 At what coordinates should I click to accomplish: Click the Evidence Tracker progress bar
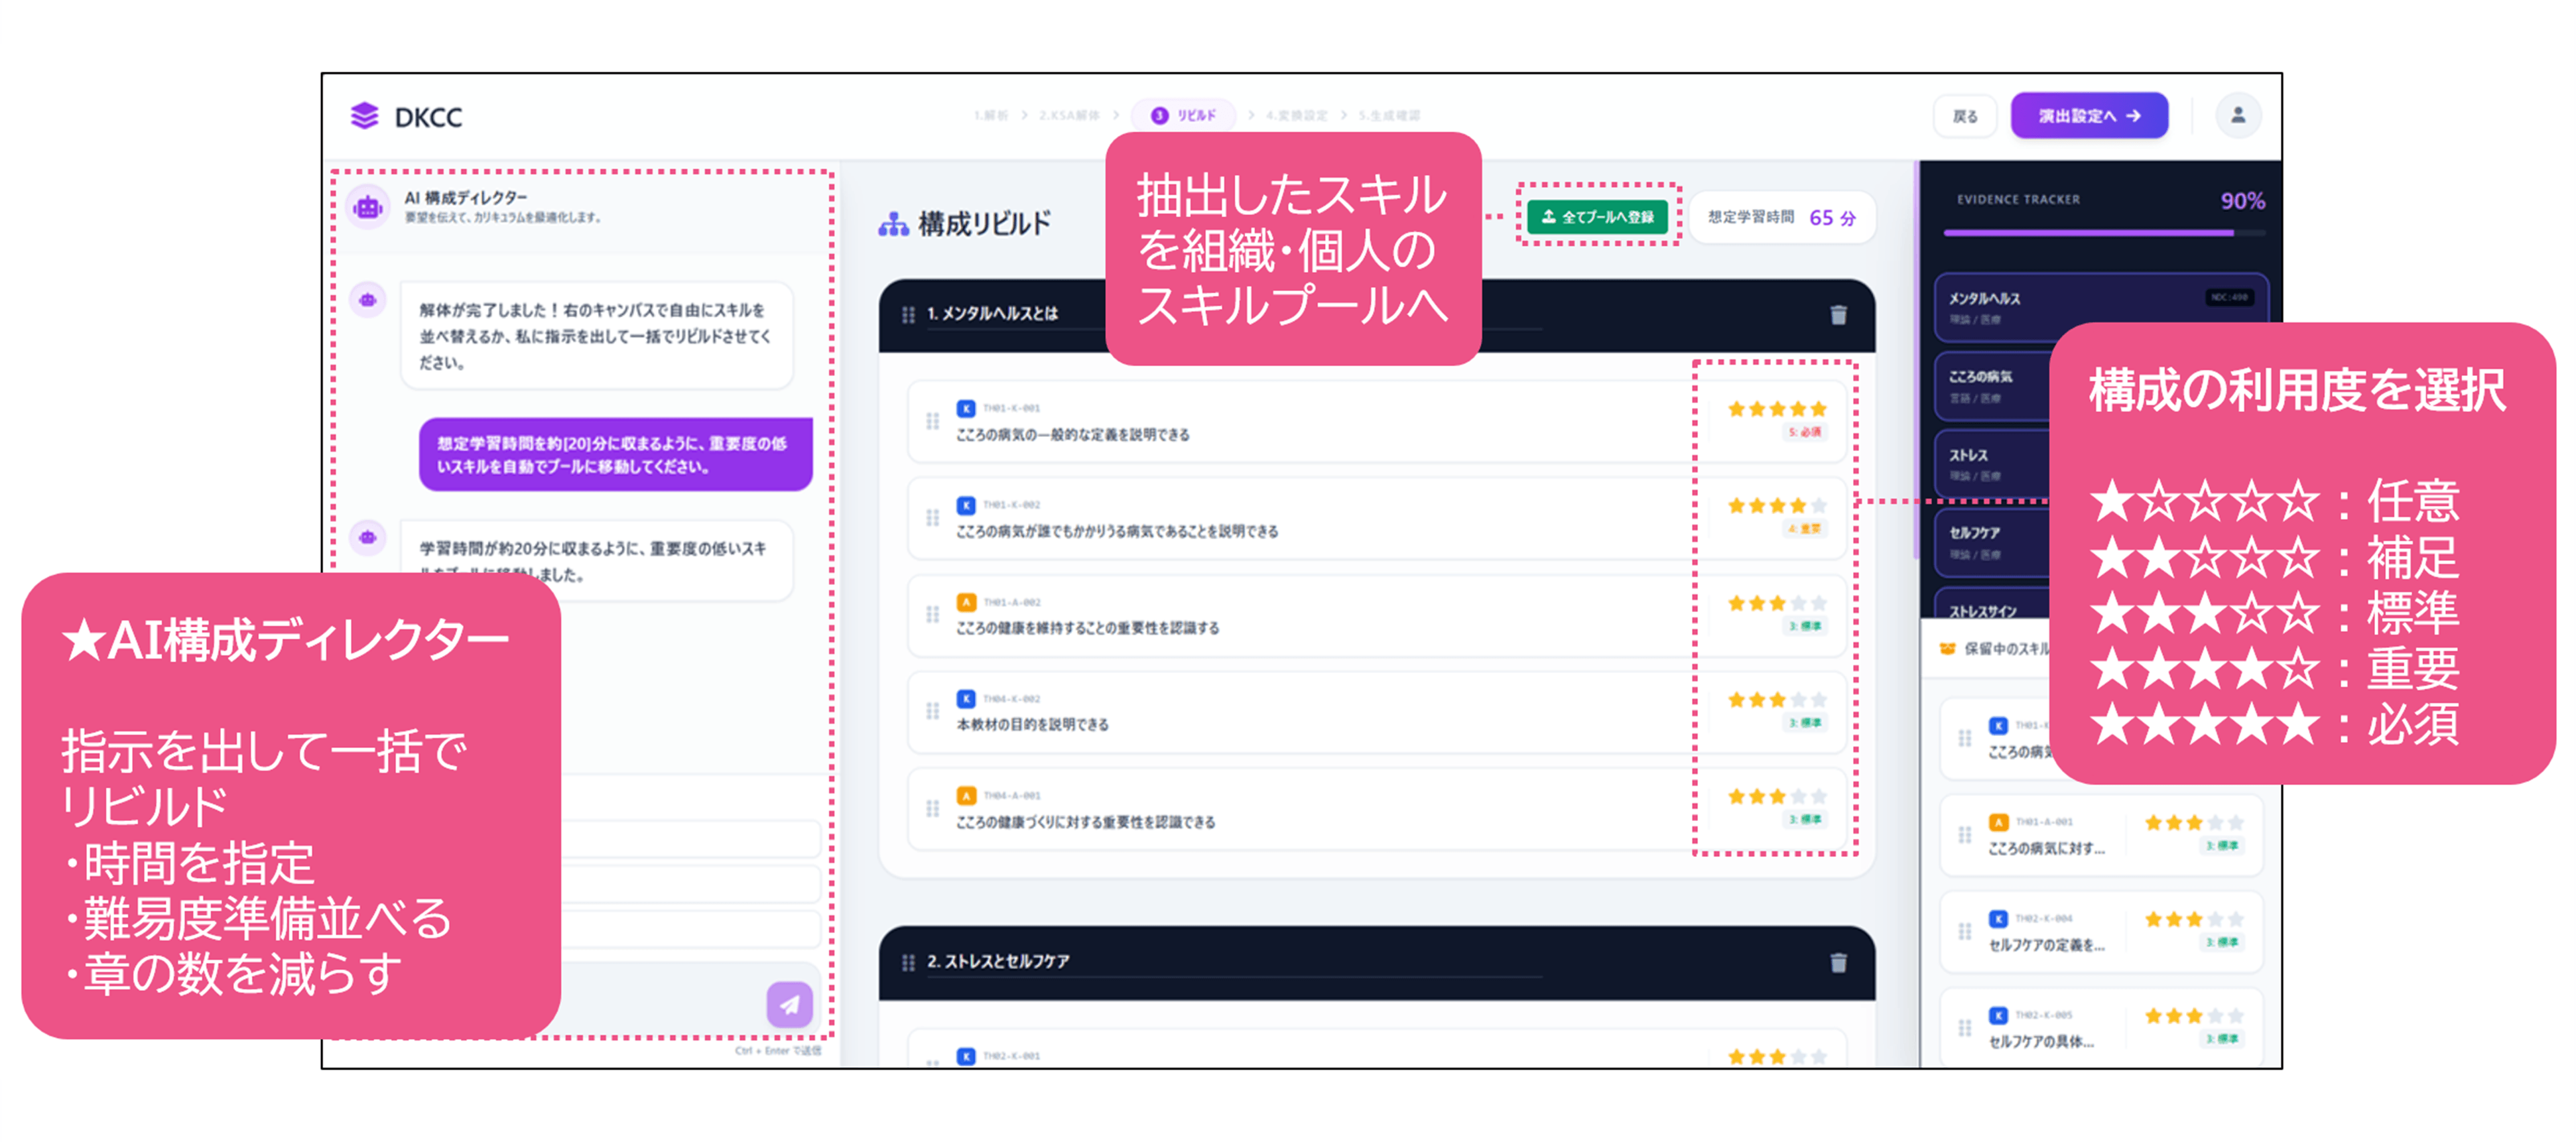pyautogui.click(x=2104, y=233)
